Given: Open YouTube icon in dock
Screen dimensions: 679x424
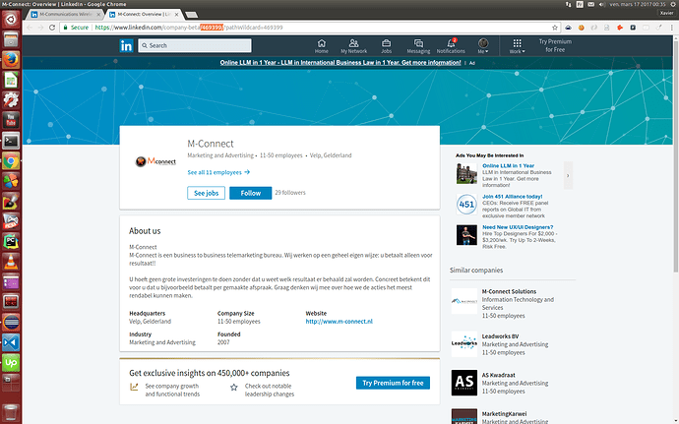Looking at the screenshot, I should pyautogui.click(x=11, y=120).
